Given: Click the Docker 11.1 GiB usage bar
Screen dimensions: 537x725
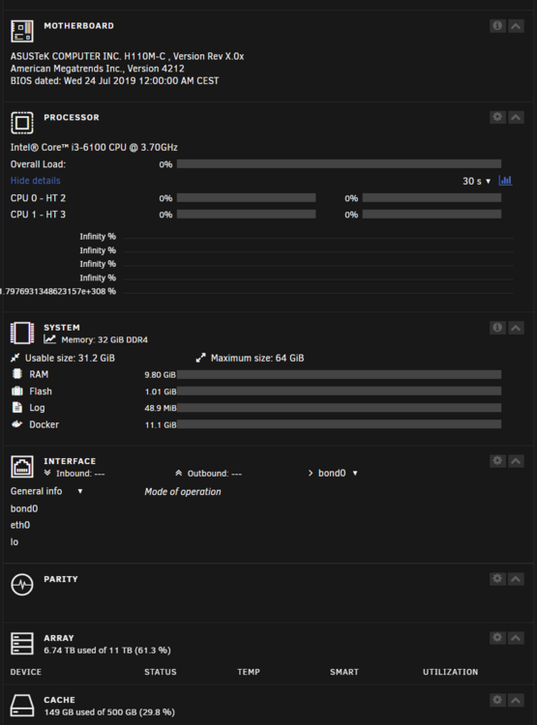Looking at the screenshot, I should [x=339, y=424].
